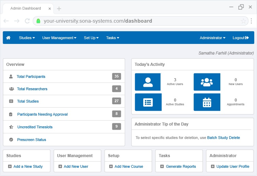This screenshot has width=257, height=176.
Task: Expand the Studies dropdown menu
Action: point(27,38)
